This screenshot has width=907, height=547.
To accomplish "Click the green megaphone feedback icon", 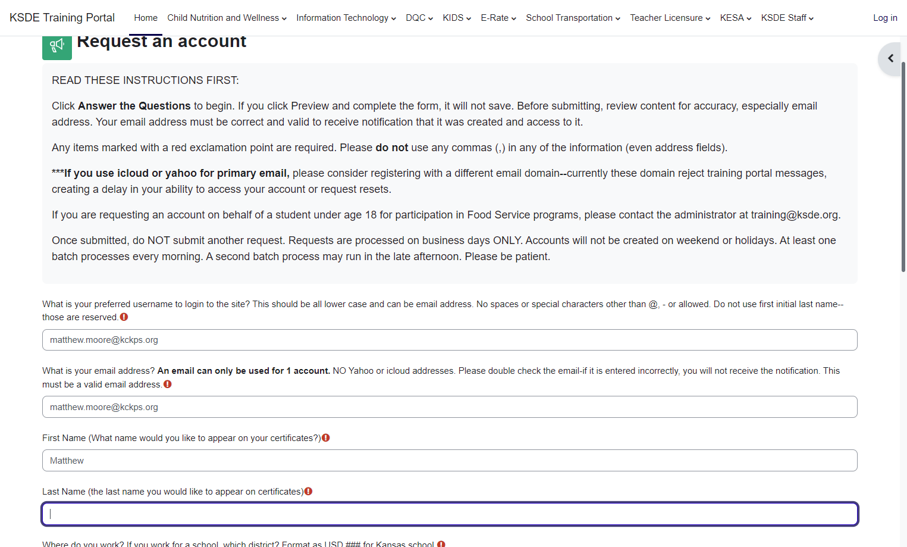I will pyautogui.click(x=57, y=48).
